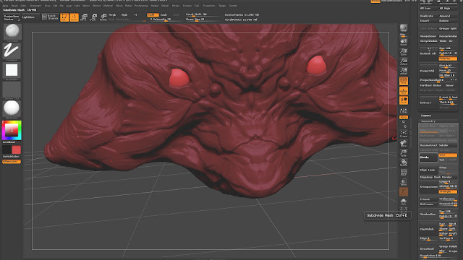Open the current Brush thumbnail picker
Viewport: 463px width, 260px height.
(12, 32)
